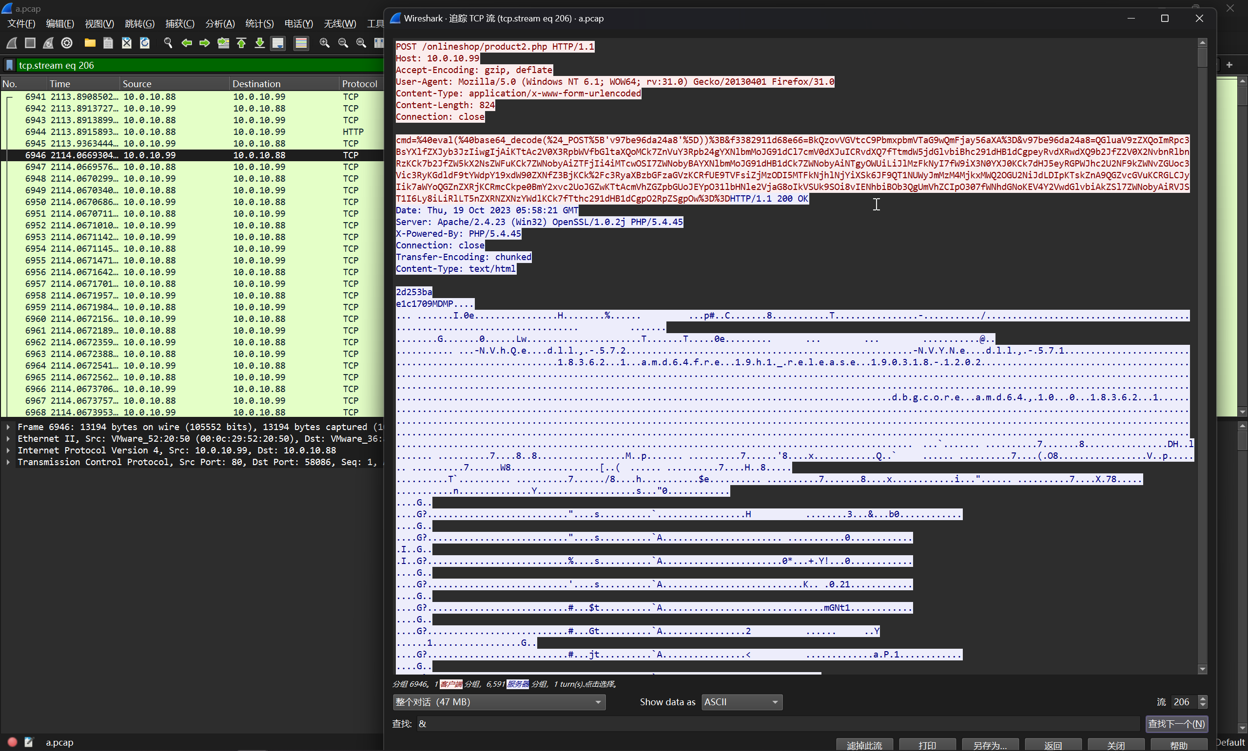Toggle auto-scroll during live capture

point(278,43)
